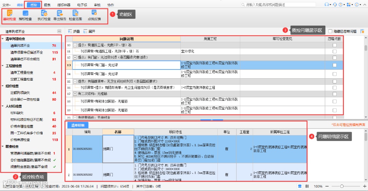The image size is (368, 191).
Task: Click 地簧门 name cell in row 1
Action: (118, 149)
